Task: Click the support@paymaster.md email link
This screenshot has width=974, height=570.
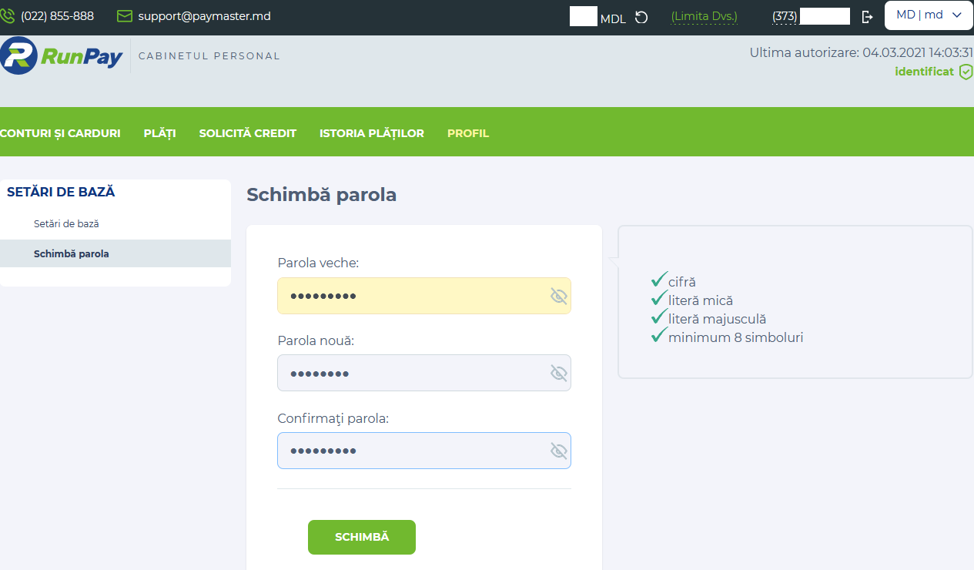Action: (x=205, y=15)
